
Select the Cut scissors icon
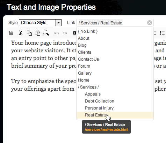pyautogui.click(x=21, y=33)
